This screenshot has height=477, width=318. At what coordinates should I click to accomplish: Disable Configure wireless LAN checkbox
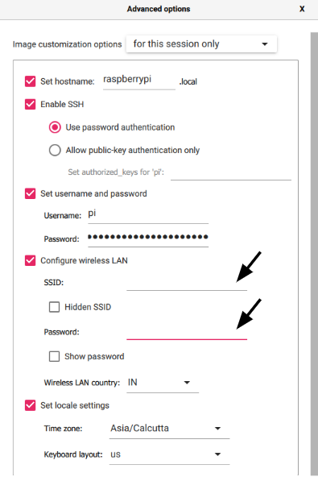[30, 260]
